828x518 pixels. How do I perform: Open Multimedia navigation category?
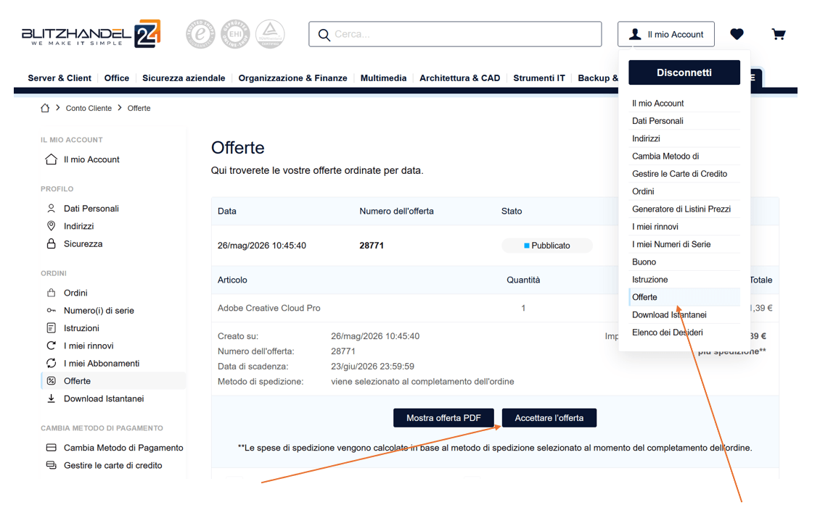tap(383, 78)
